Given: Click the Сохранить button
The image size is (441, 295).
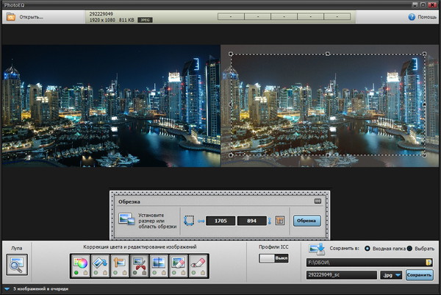Looking at the screenshot, I should click(x=419, y=275).
